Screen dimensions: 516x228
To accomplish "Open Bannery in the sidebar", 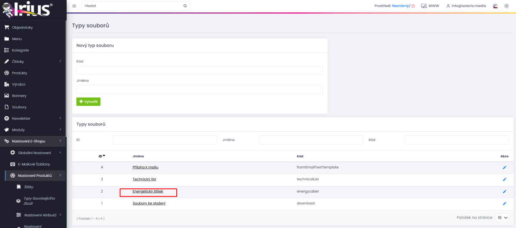I will tap(33, 96).
